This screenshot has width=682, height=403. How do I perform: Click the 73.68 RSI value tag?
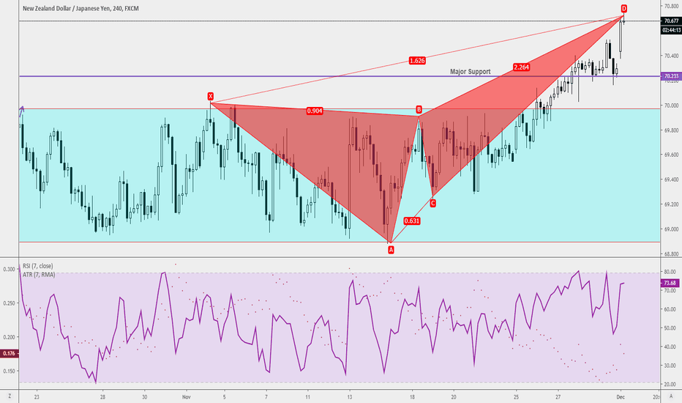click(x=669, y=283)
